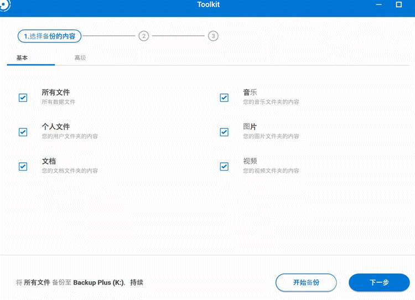Viewport: 415px width, 300px height.
Task: Click 持续 in the summary line
Action: 137,282
